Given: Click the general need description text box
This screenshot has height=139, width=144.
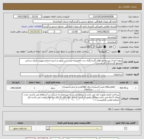Looking at the screenshot, I should pyautogui.click(x=71, y=62).
